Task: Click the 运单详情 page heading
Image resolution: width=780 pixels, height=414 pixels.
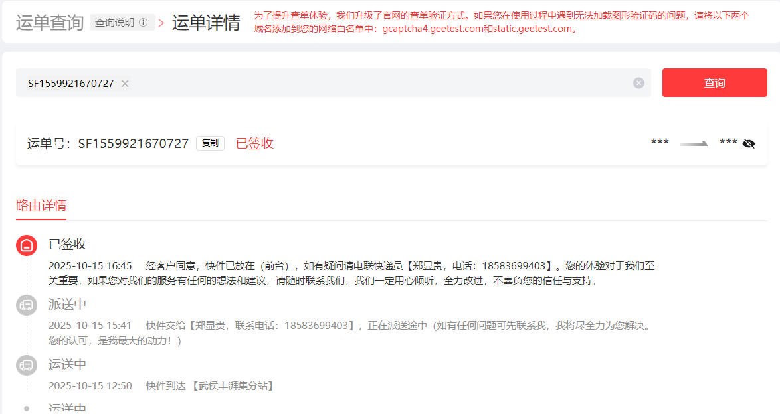Action: click(x=206, y=23)
